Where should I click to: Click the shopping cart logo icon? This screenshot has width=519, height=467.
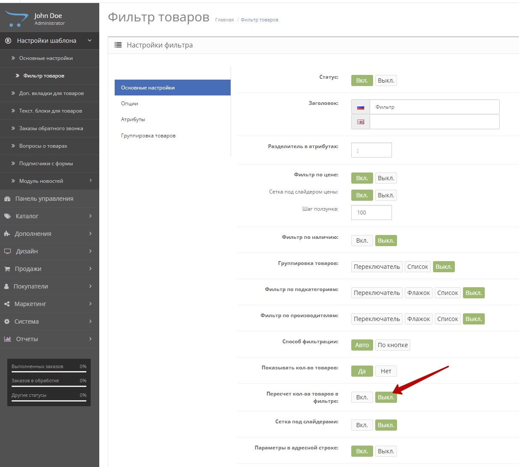point(16,18)
